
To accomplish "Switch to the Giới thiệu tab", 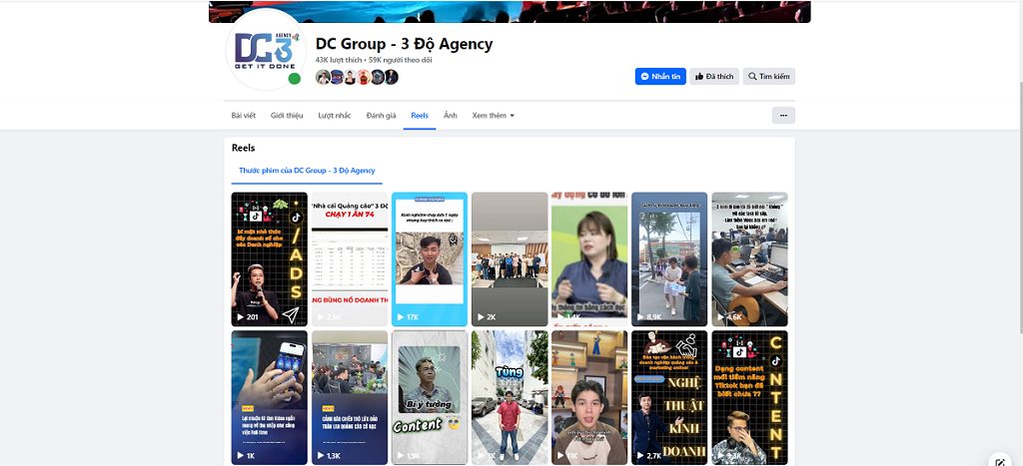I will [x=287, y=116].
